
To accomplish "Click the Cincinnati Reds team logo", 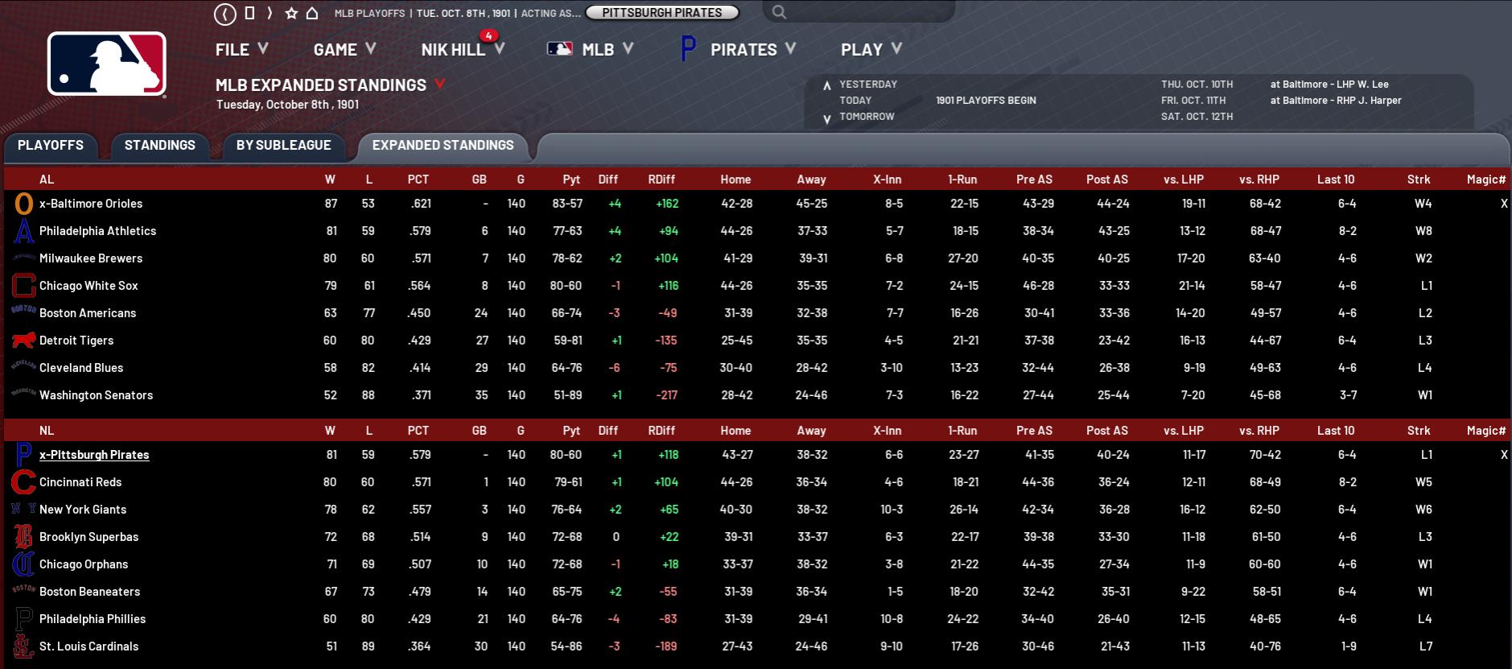I will coord(23,482).
